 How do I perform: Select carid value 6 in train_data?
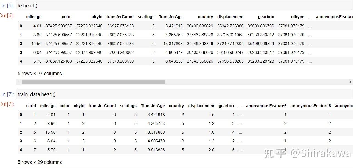pos(35,141)
